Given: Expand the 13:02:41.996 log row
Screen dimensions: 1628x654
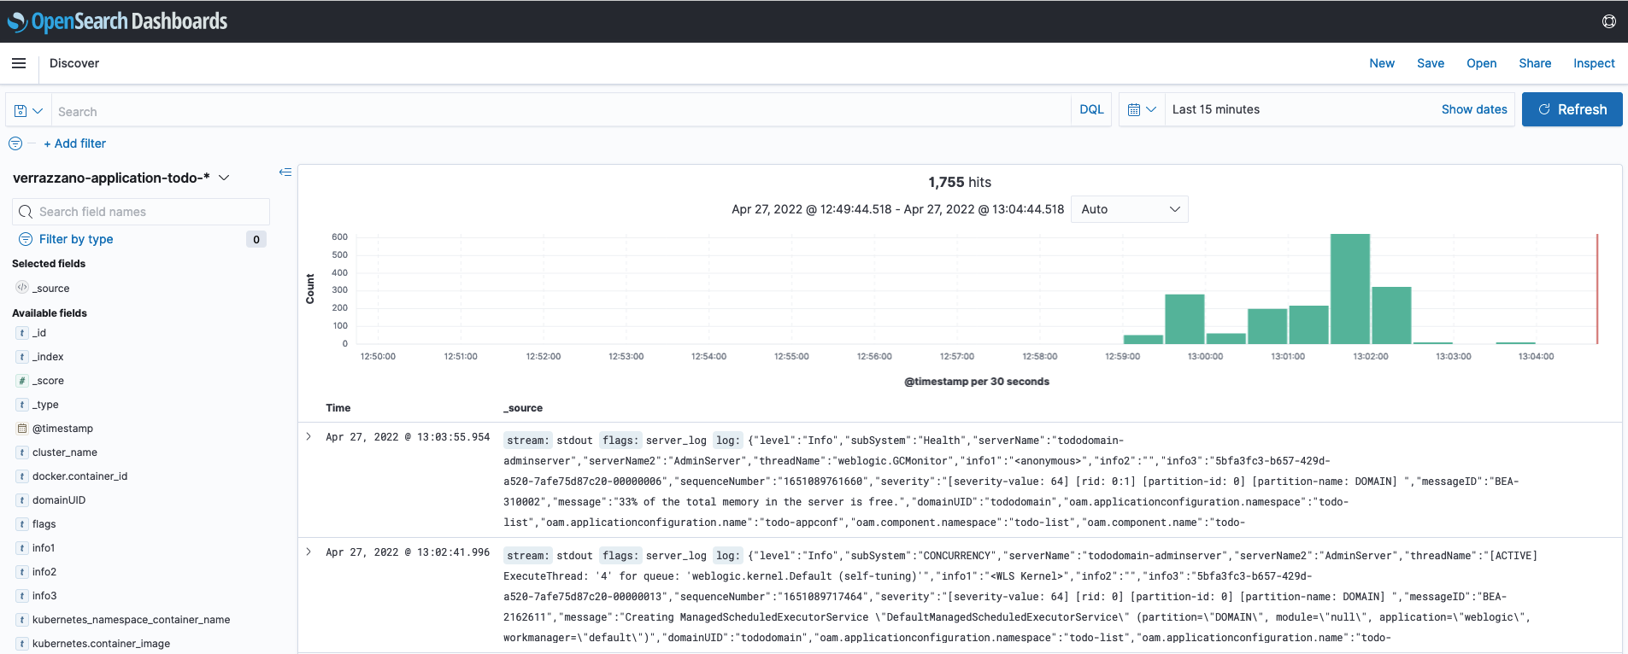Looking at the screenshot, I should tap(309, 552).
